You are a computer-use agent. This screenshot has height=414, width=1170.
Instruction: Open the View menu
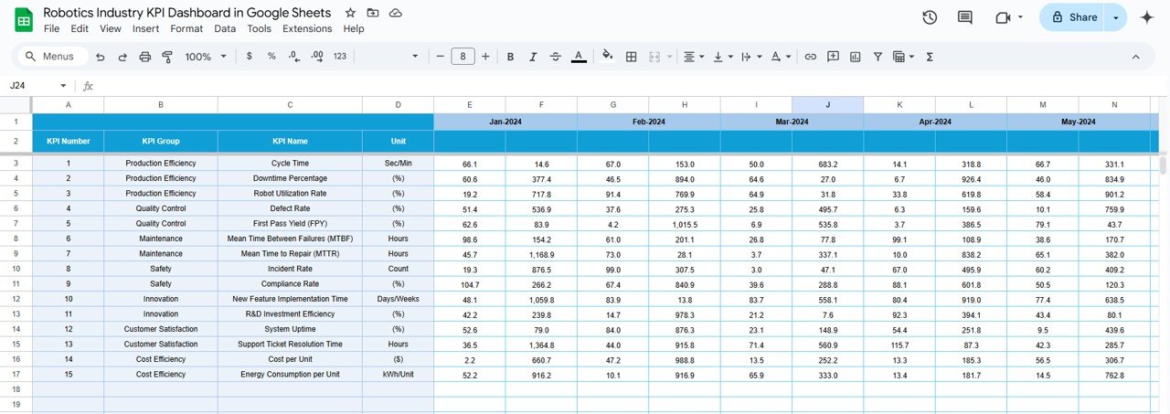[111, 28]
